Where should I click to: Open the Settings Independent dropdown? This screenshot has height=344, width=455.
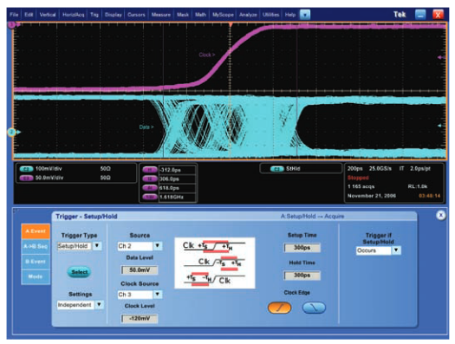tap(100, 304)
